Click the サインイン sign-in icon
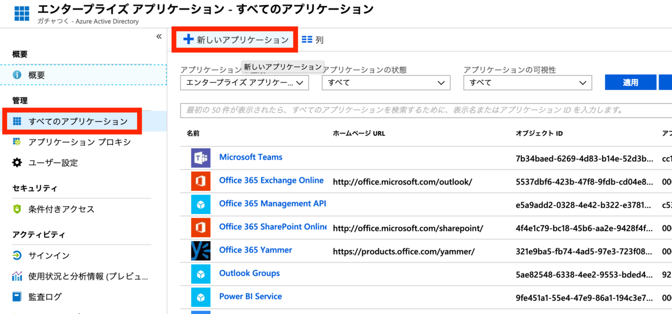 [x=17, y=256]
